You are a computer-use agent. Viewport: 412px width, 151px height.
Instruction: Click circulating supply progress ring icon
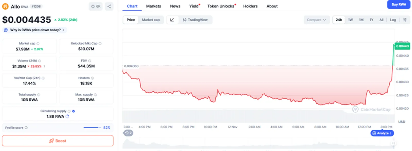67,117
